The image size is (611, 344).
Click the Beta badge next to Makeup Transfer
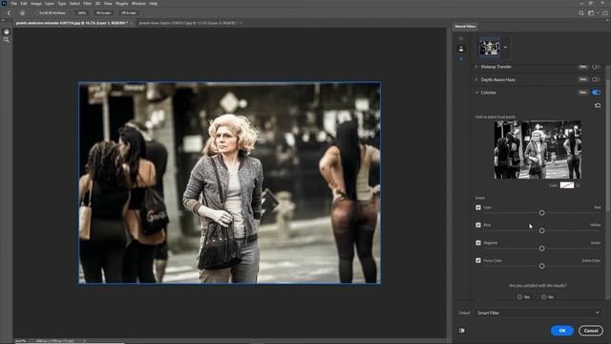click(582, 67)
